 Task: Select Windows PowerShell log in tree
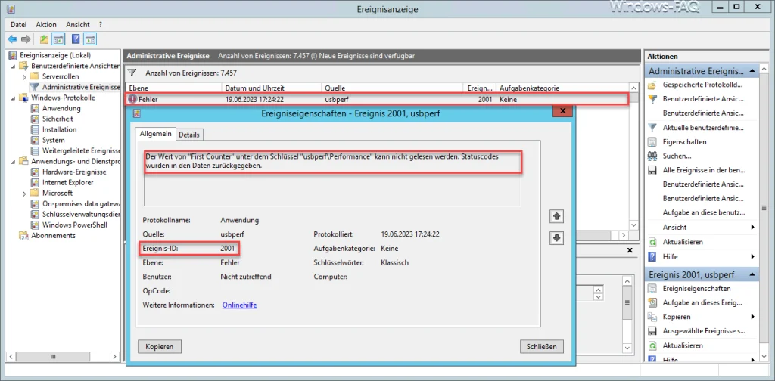tap(75, 225)
